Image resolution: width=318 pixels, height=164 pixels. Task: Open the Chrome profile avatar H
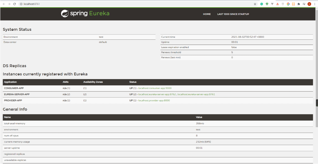coord(309,4)
